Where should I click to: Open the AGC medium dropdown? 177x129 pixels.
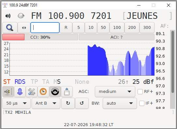point(115,92)
